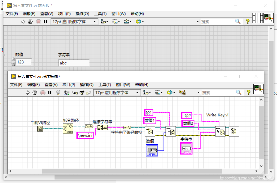Open Reorder menu in front panel toolbar
This screenshot has height=183, width=277.
click(x=140, y=22)
